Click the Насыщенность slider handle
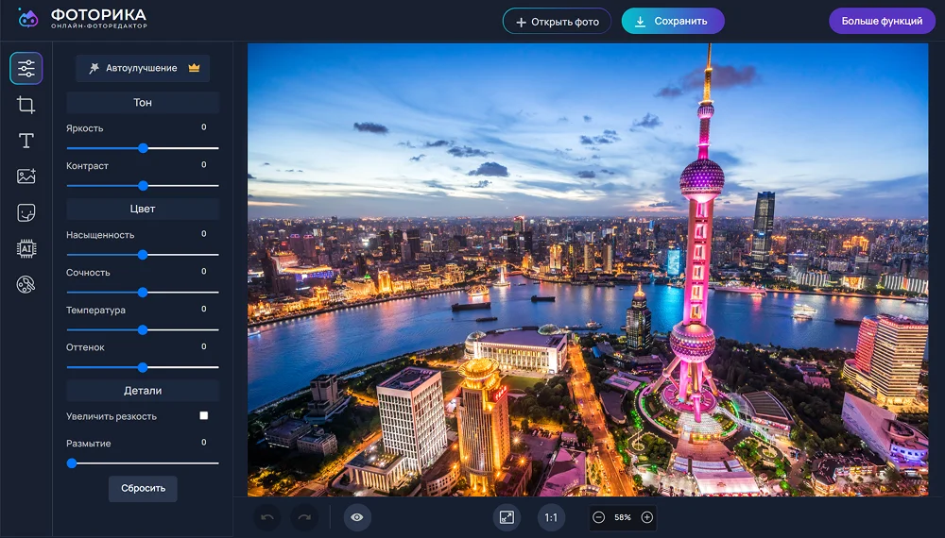Viewport: 945px width, 538px height. click(x=143, y=255)
